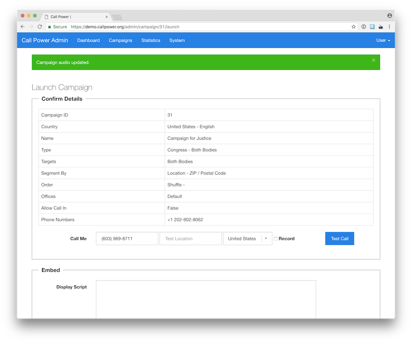Click the Call Power Admin brand link

click(x=44, y=40)
